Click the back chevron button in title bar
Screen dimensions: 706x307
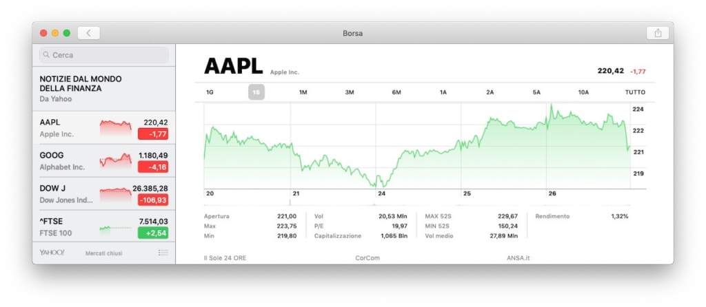[89, 33]
